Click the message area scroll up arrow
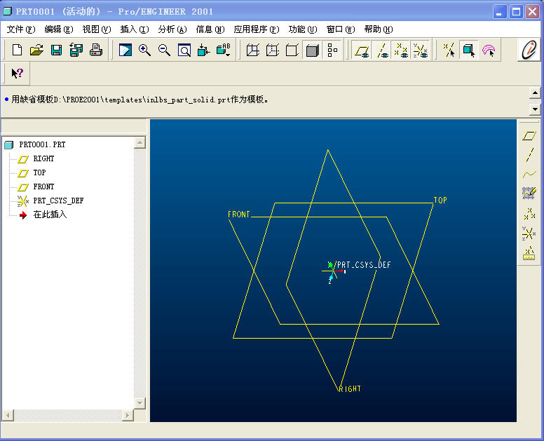Image resolution: width=544 pixels, height=441 pixels. point(535,93)
